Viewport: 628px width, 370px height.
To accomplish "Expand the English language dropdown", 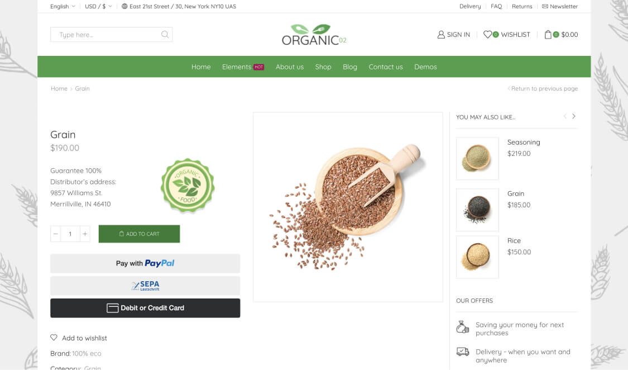I will [63, 6].
